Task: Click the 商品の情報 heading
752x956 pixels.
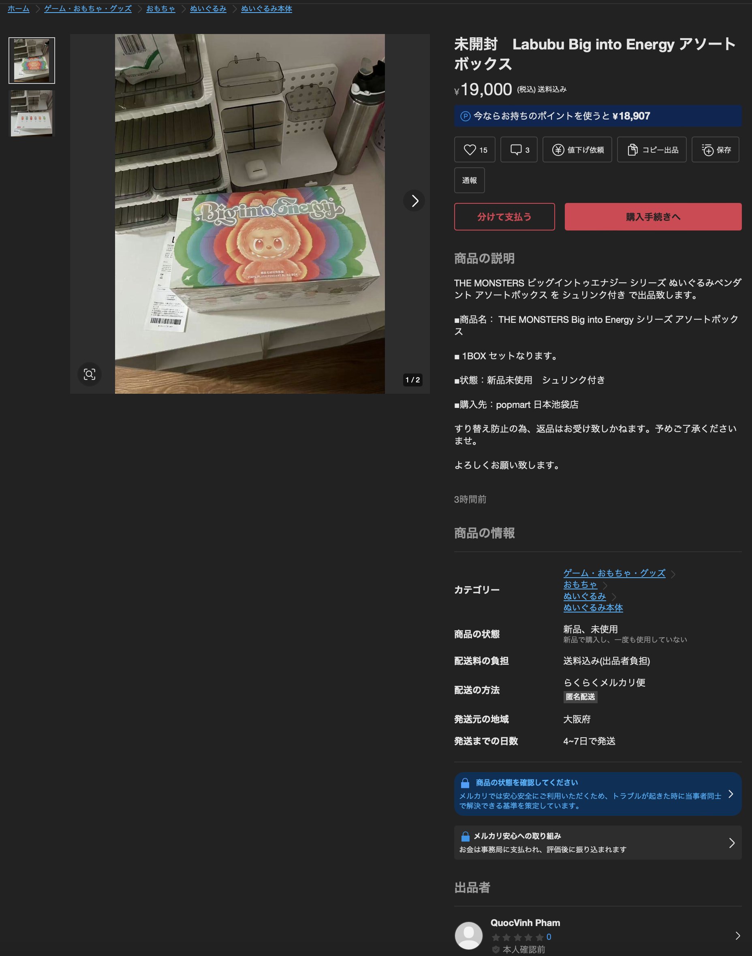Action: (x=484, y=533)
